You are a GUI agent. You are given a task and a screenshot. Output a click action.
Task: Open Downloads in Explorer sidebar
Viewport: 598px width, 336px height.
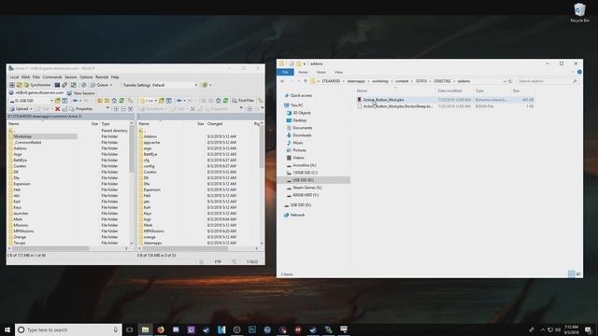coord(302,135)
